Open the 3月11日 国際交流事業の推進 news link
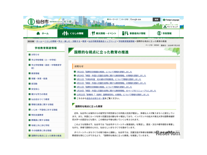Image resolution: width=207 pixels, height=155 pixels. coord(104,87)
